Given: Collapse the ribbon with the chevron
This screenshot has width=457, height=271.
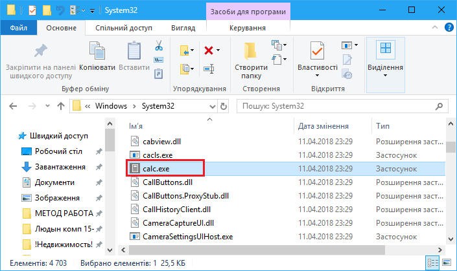Looking at the screenshot, I should pos(435,27).
